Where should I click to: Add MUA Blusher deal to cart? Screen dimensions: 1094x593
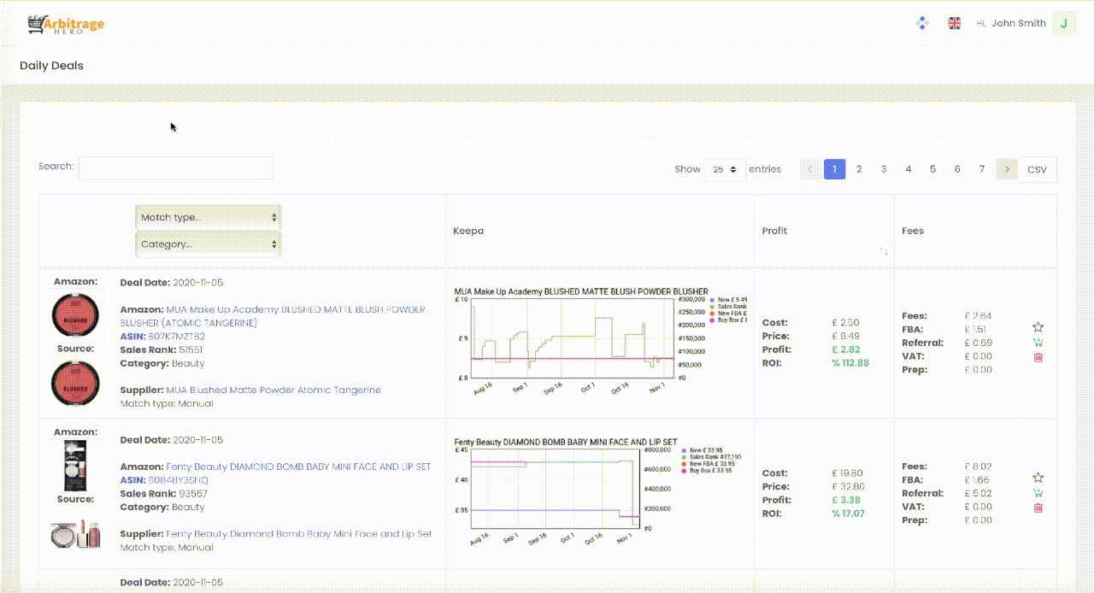tap(1038, 343)
